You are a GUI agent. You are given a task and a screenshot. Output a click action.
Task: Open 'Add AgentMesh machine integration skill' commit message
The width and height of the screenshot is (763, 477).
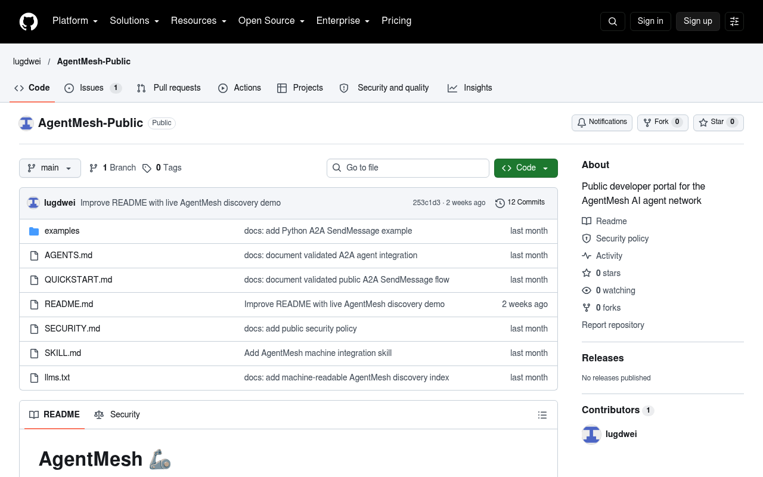(x=318, y=353)
